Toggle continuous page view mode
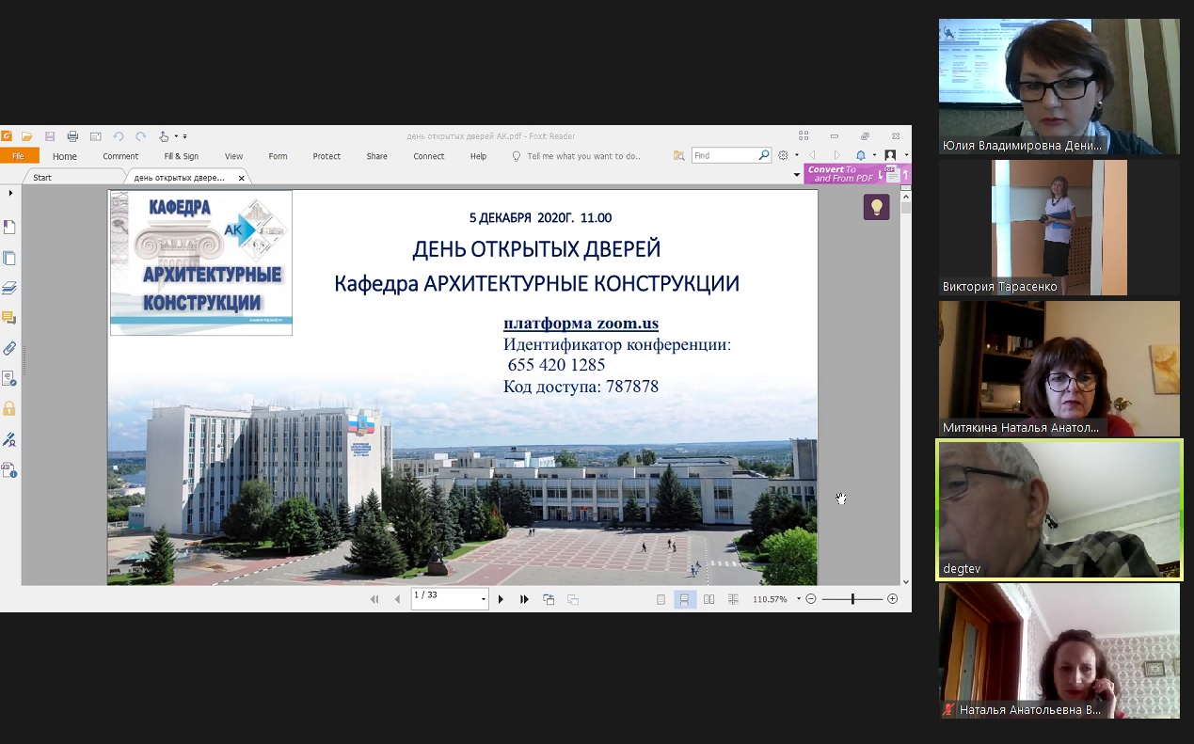 point(685,599)
